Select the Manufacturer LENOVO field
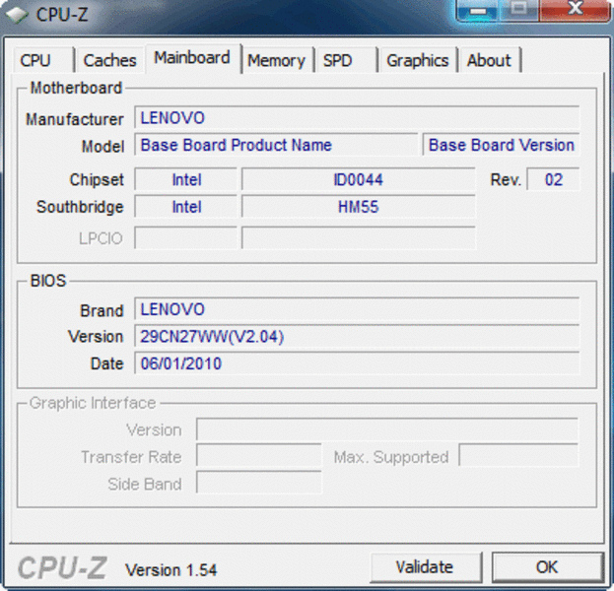The width and height of the screenshot is (614, 591). click(357, 117)
